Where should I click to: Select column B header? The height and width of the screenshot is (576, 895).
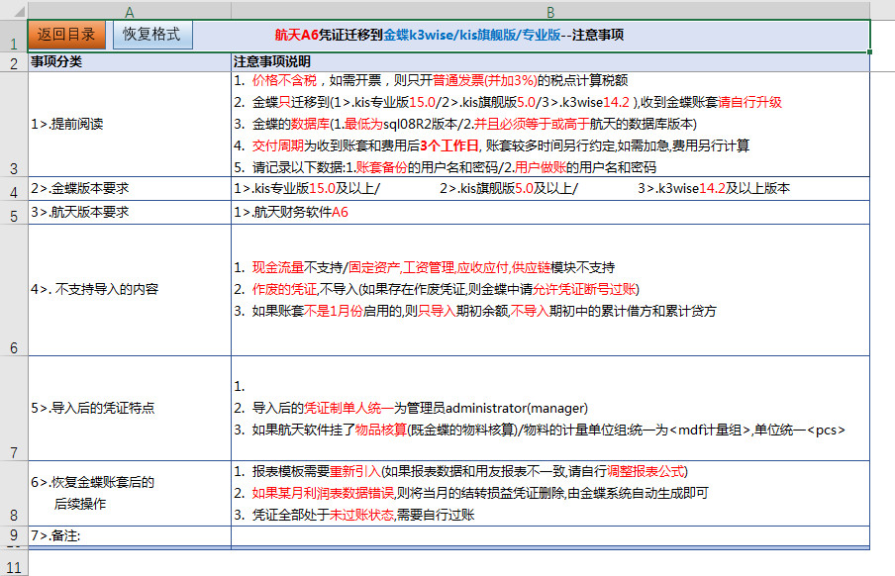(549, 10)
